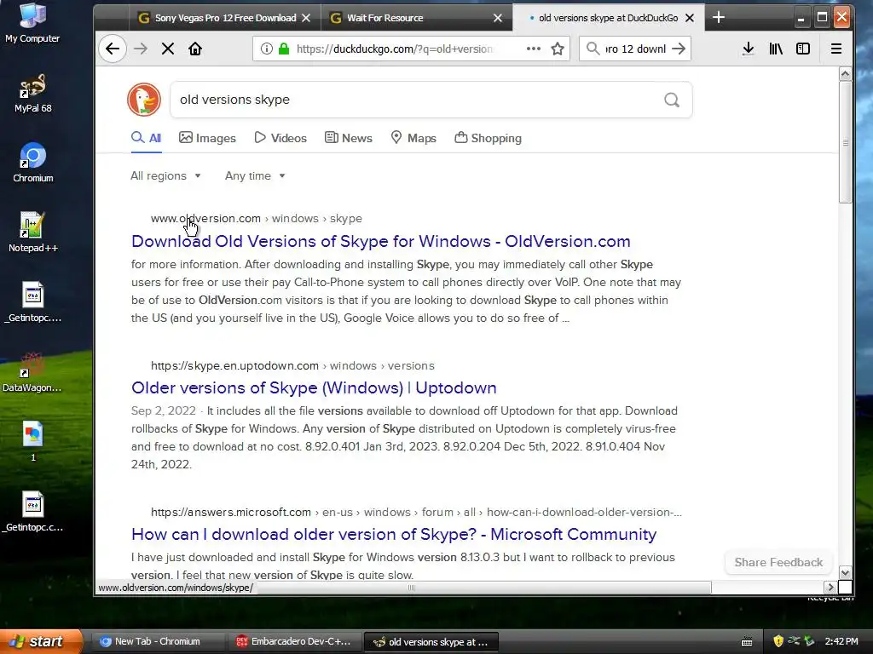
Task: Click the vertical scrollbar up arrow
Action: pos(845,73)
